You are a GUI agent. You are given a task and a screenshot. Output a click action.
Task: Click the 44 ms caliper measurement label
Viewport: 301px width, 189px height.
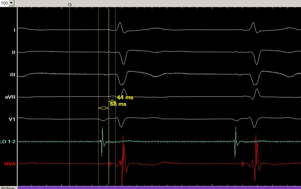pyautogui.click(x=125, y=97)
